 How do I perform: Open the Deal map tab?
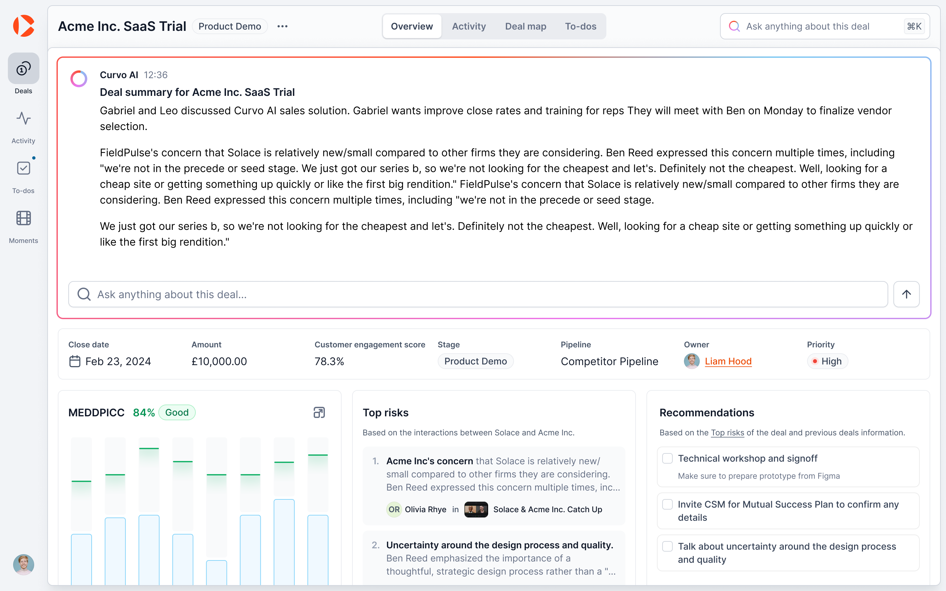525,26
